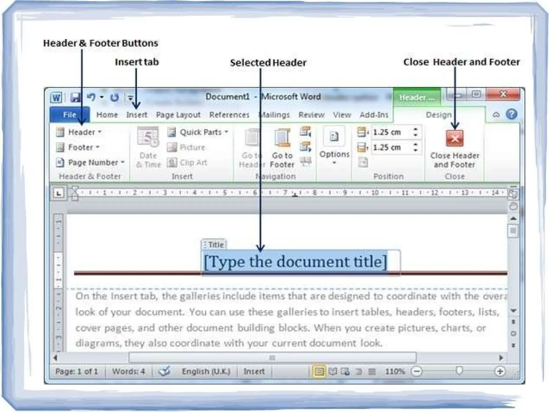Toggle Insert overtype mode in status bar

point(254,371)
